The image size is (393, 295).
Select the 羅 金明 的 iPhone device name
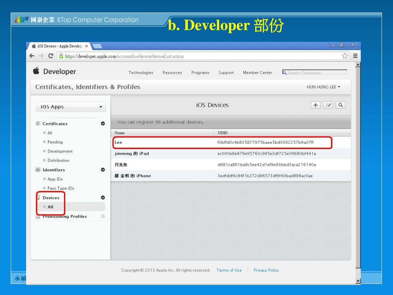132,176
